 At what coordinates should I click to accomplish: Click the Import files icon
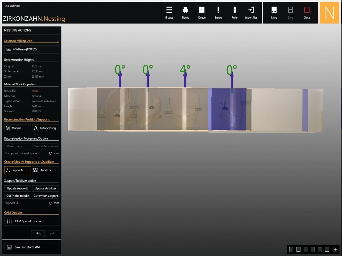[251, 13]
